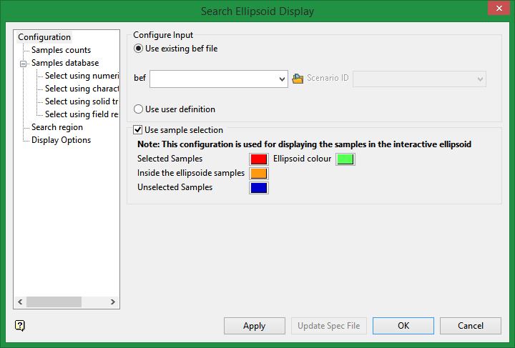Select Configuration in the tree
Screen dimensions: 515x348
pyautogui.click(x=44, y=37)
